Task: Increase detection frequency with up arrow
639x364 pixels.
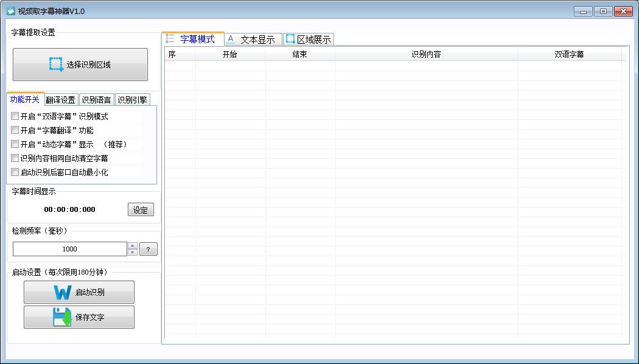Action: [133, 246]
